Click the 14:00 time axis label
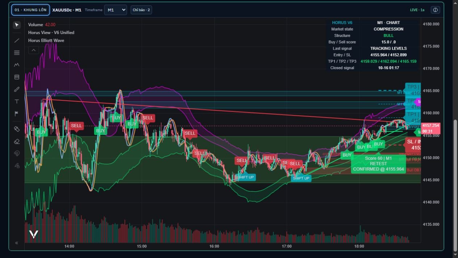 (x=70, y=246)
